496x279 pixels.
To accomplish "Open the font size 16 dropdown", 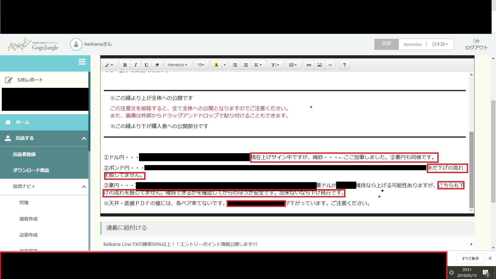I will [x=201, y=65].
